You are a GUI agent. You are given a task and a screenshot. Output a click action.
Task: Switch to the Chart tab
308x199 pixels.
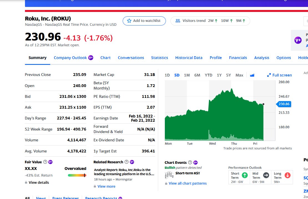click(x=105, y=58)
